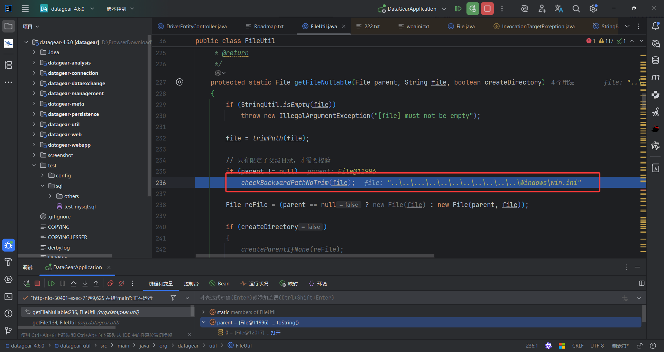The image size is (664, 352).
Task: Open the Notifications bell
Action: click(x=655, y=26)
